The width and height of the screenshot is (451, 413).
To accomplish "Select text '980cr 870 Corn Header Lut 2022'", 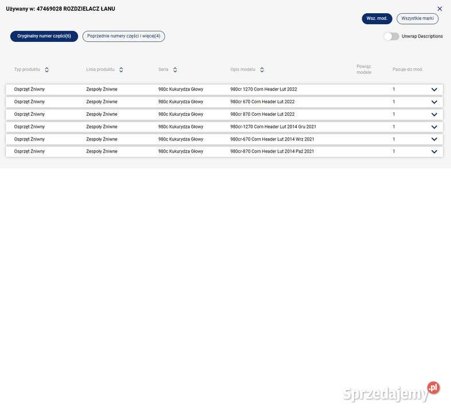I will (262, 114).
